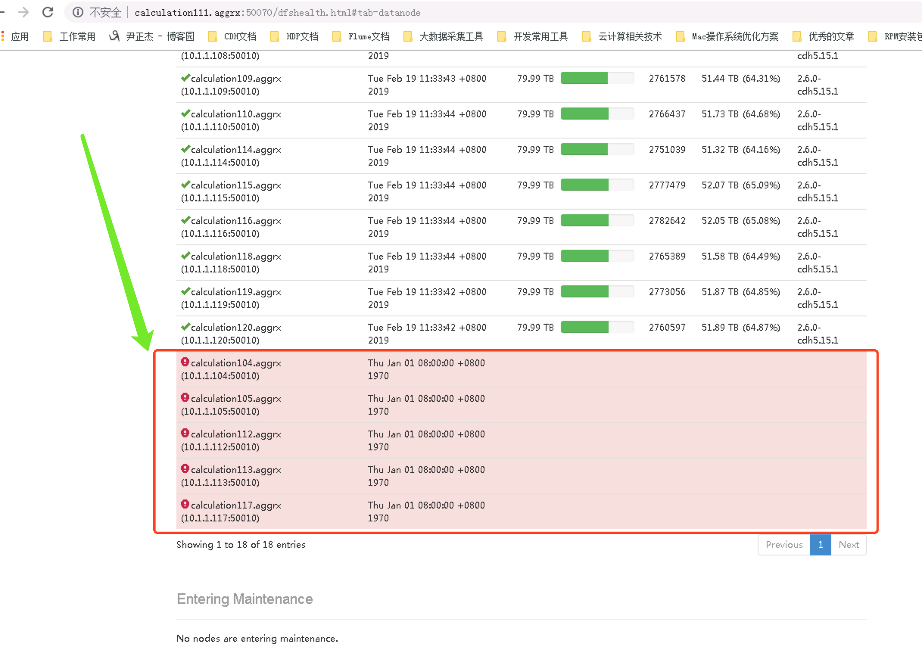Click green checkmark for calculation109.aggrx
The height and width of the screenshot is (647, 922).
185,78
